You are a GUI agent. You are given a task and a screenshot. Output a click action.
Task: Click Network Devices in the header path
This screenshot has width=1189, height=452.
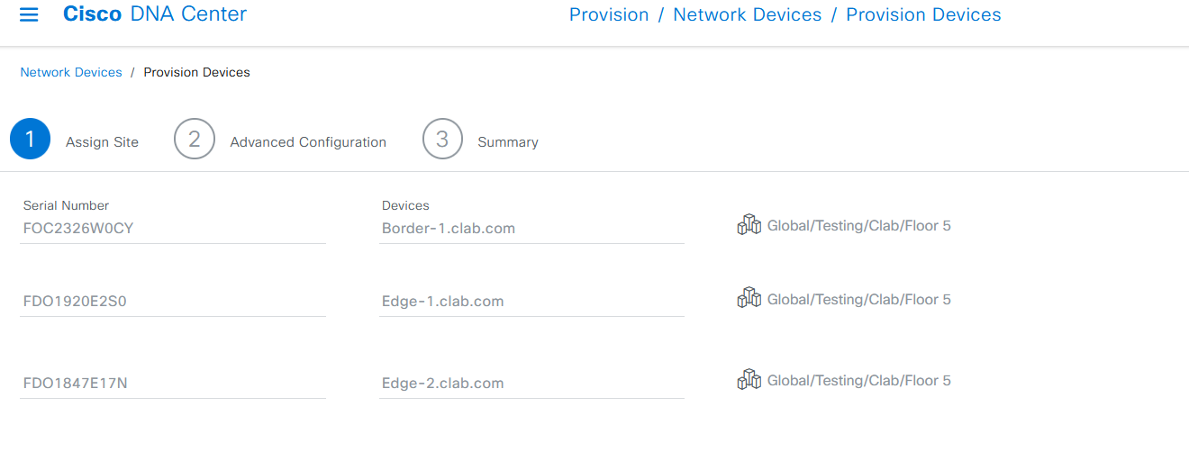pyautogui.click(x=748, y=15)
